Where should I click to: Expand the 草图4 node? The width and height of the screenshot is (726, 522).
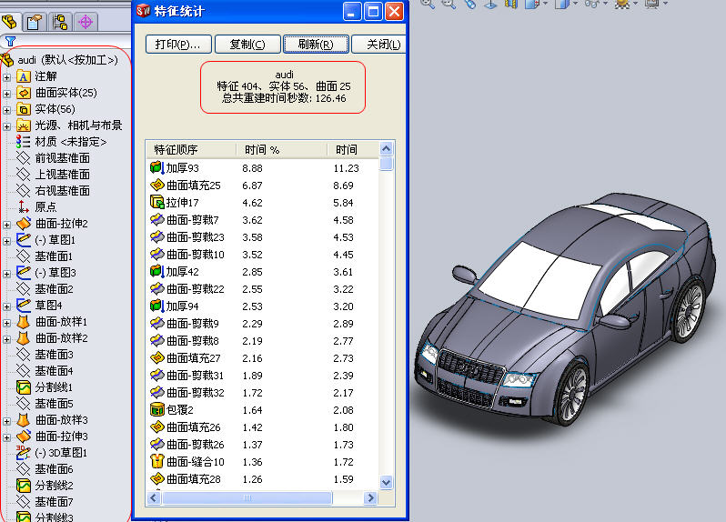click(x=6, y=306)
